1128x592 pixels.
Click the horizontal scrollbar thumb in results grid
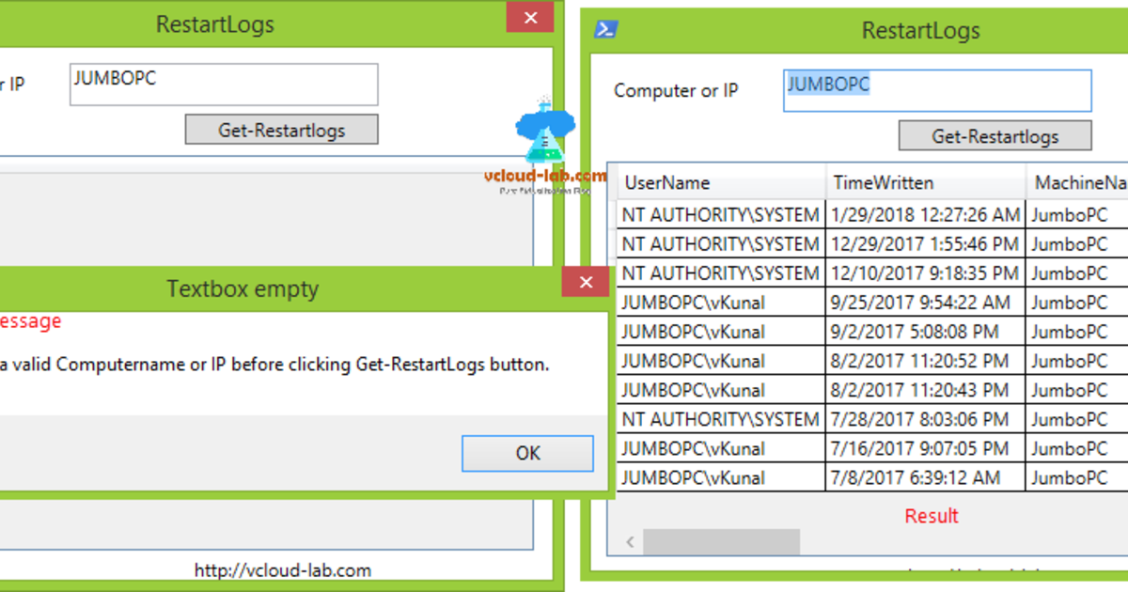[x=721, y=541]
